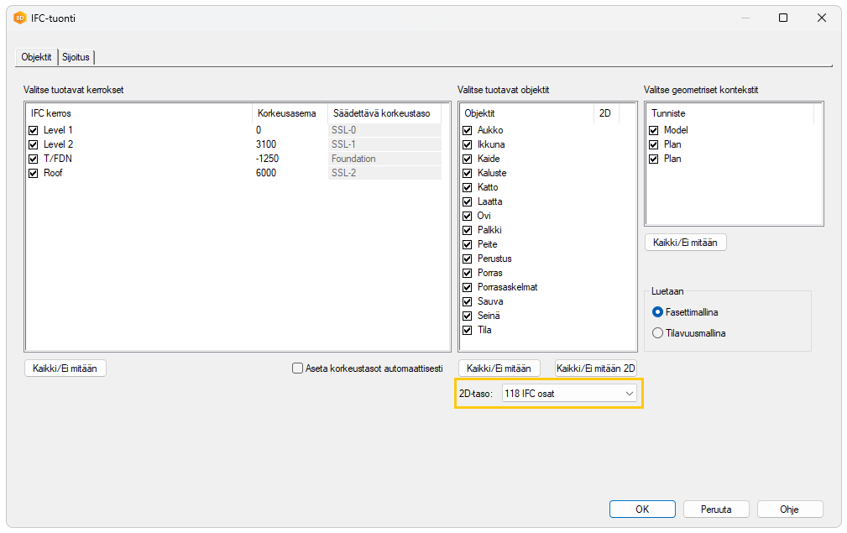Image resolution: width=847 pixels, height=533 pixels.
Task: Uncheck the Seinä object checkbox
Action: 468,316
